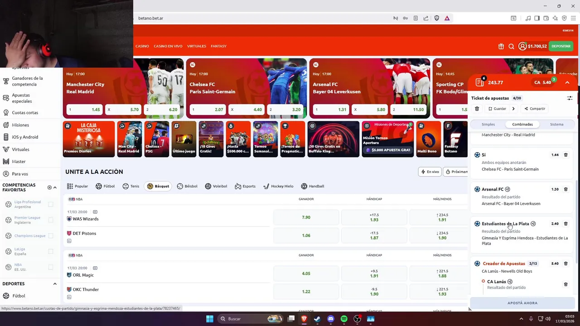Viewport: 580px width, 326px height.
Task: Tick the Champions League checkbox
Action: 51,235
